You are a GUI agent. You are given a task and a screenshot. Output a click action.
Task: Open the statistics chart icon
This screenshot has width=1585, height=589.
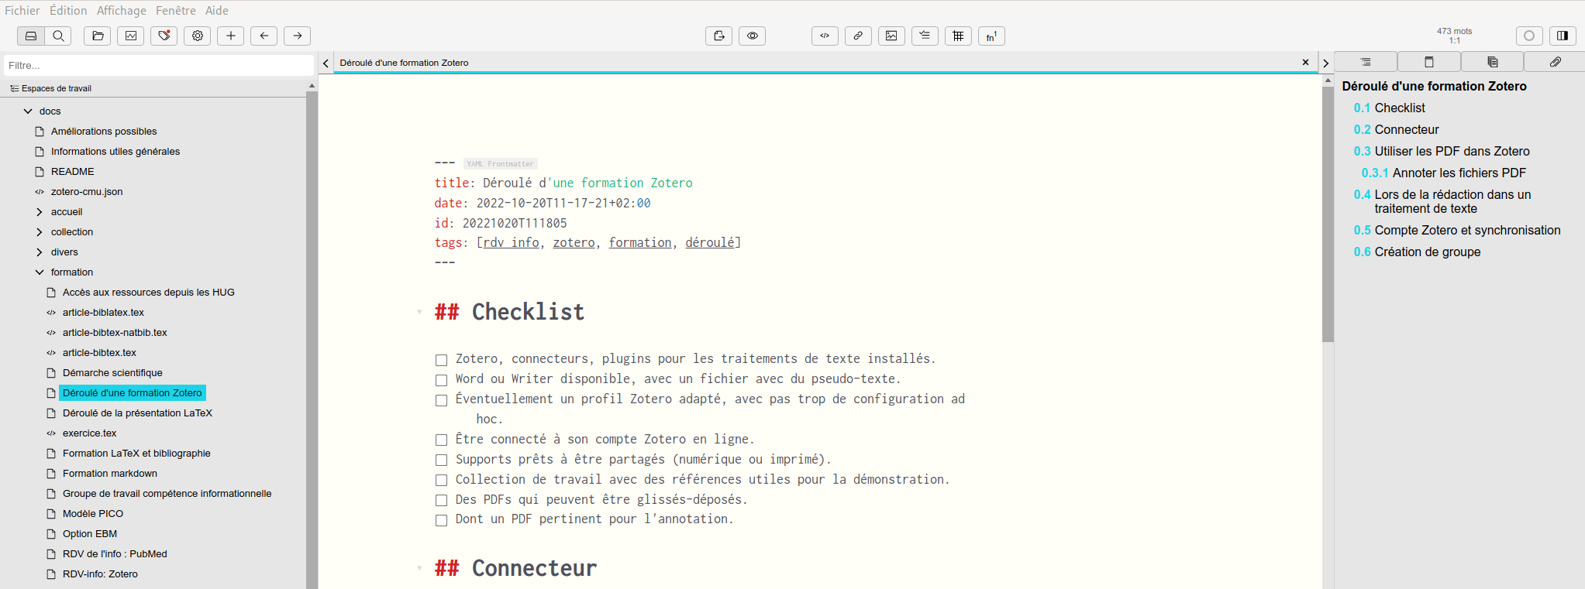(131, 36)
